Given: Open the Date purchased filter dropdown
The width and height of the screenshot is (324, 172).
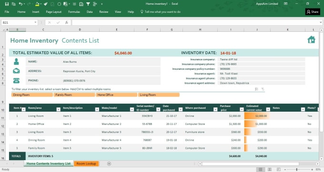Looking at the screenshot, I should point(181,109).
